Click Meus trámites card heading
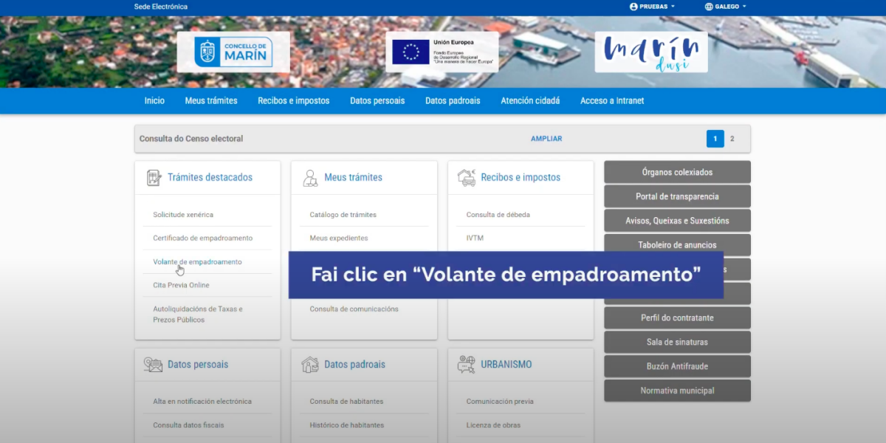 353,177
